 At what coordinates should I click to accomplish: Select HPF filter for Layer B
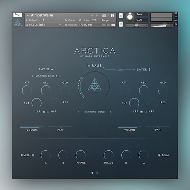coord(146,112)
